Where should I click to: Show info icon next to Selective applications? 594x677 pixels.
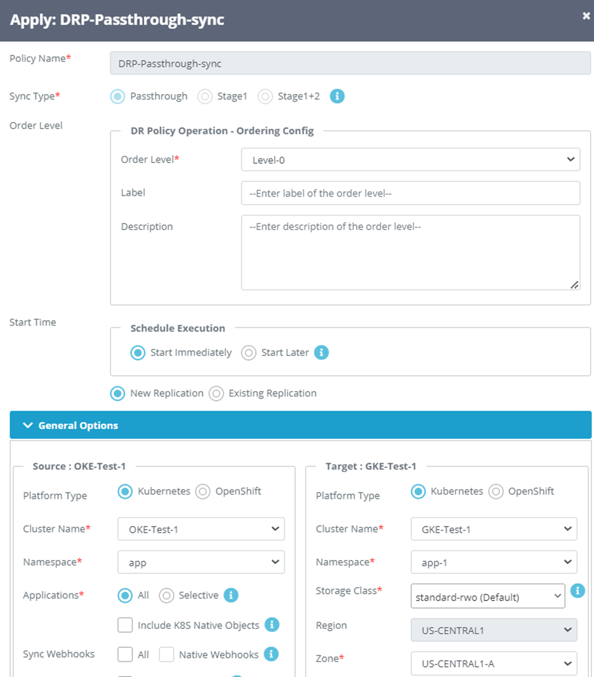[231, 595]
